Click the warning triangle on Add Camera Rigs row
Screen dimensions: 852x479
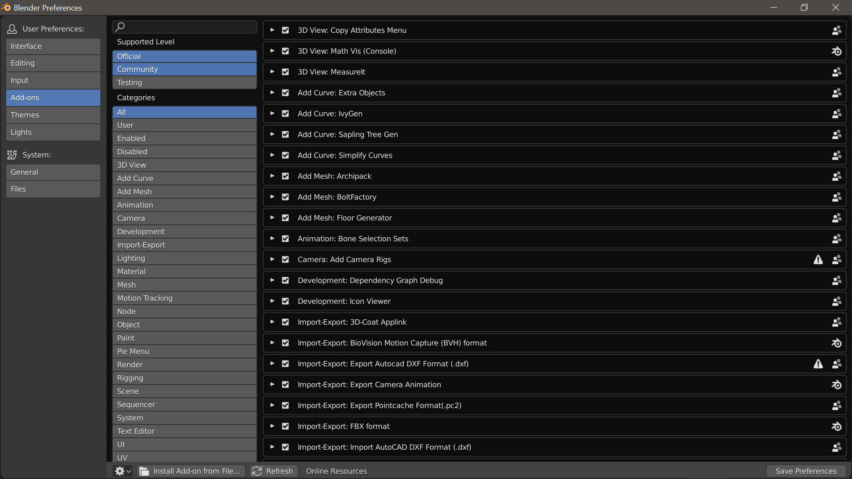(818, 259)
